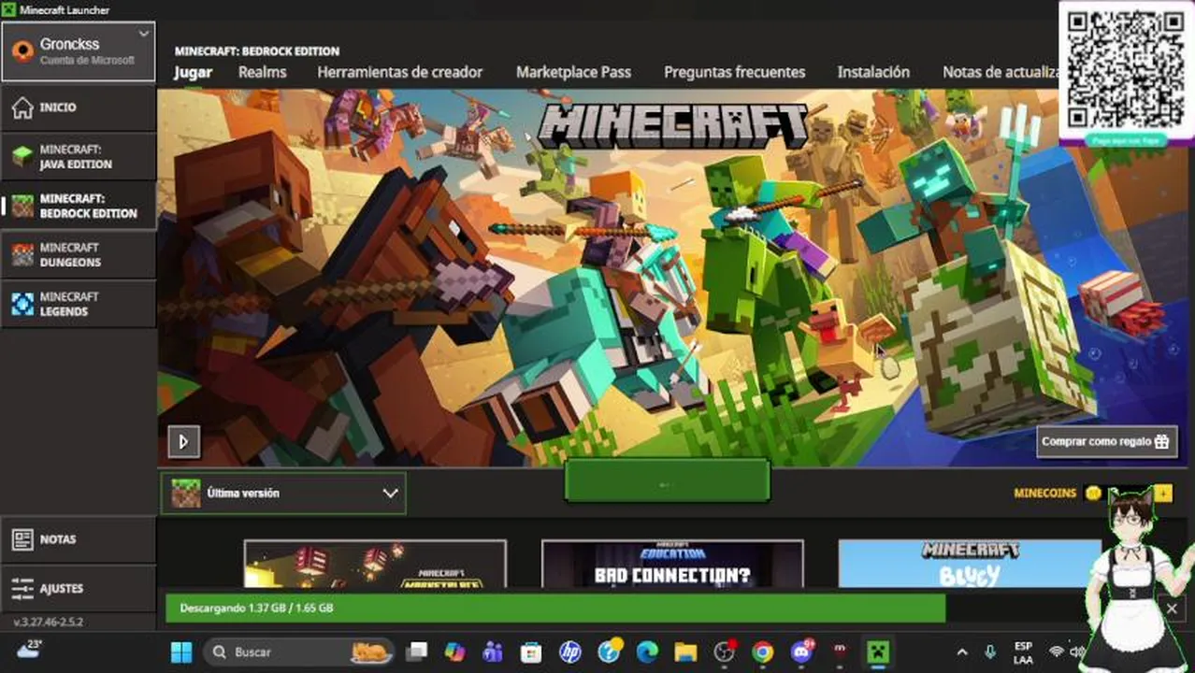Open Microsoft Teams from the taskbar

tap(493, 652)
